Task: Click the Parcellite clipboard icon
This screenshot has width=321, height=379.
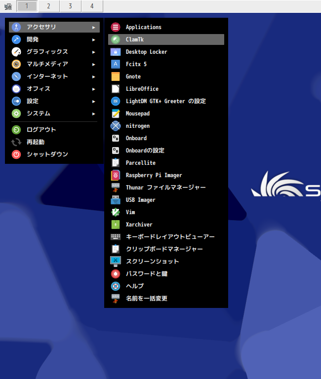Action: 116,163
